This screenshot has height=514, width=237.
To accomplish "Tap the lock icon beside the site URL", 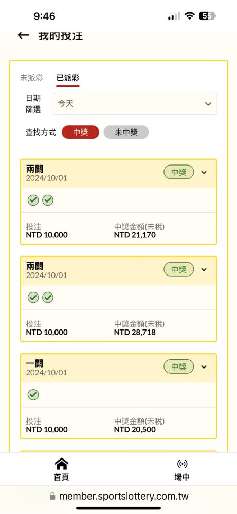I will (52, 496).
